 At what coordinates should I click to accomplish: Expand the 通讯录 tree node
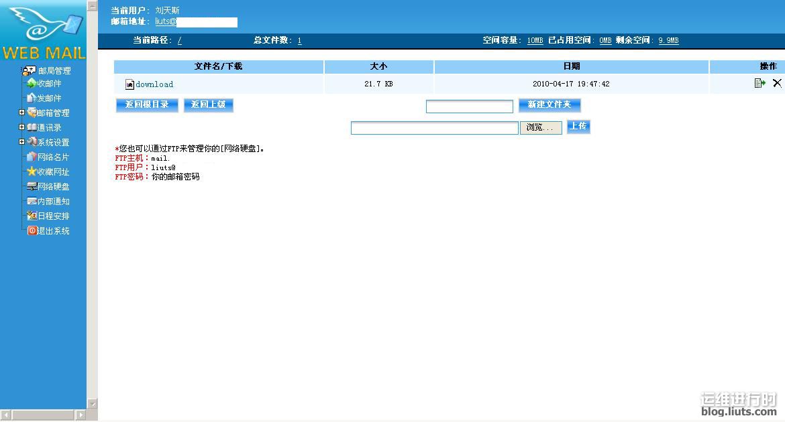pos(22,127)
